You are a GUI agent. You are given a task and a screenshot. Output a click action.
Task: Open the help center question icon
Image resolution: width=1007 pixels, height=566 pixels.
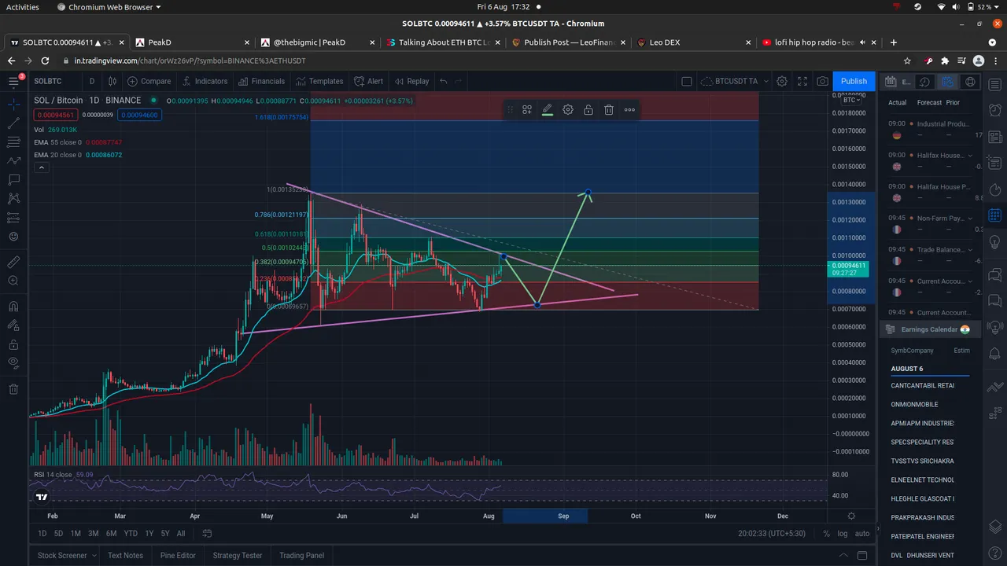tap(996, 553)
